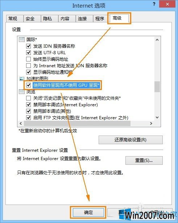The width and height of the screenshot is (178, 223).
Task: Click the 还原高级设置(R) button
Action: click(131, 140)
